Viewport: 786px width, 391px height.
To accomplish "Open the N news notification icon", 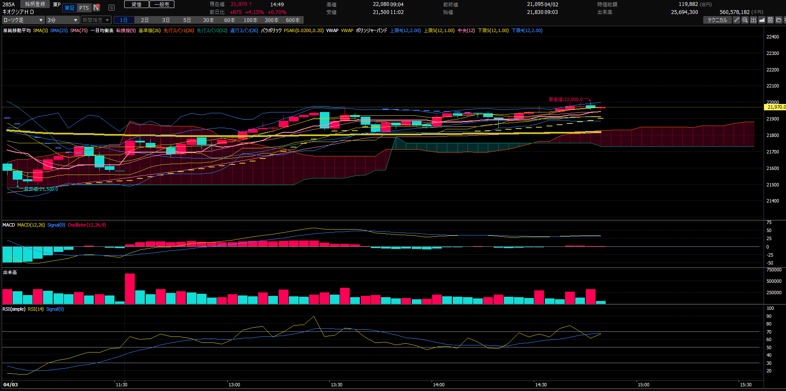I will coord(96,8).
